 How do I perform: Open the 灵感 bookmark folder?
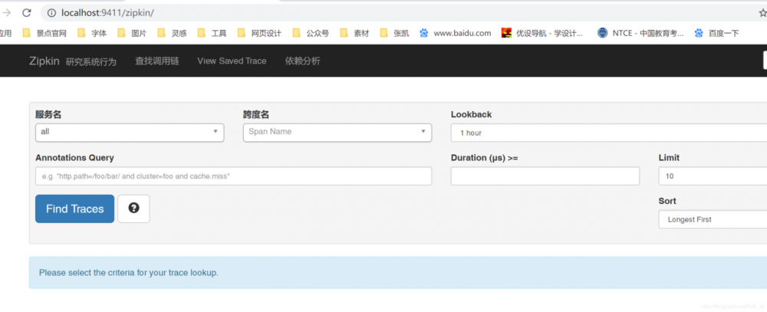(x=172, y=33)
